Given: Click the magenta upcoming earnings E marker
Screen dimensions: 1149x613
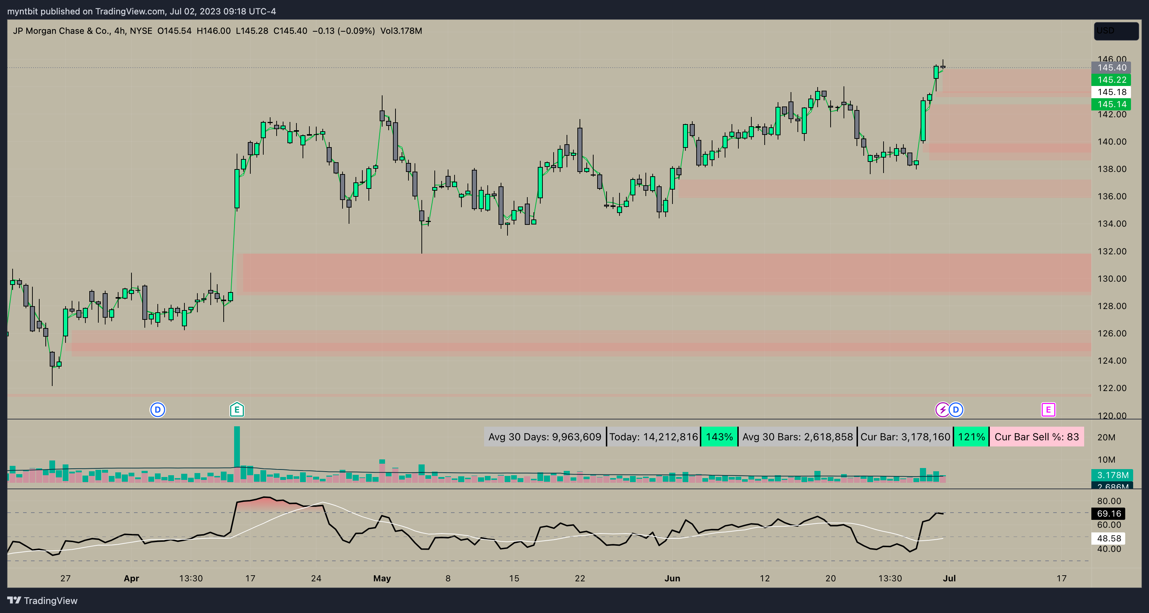Looking at the screenshot, I should 1048,409.
